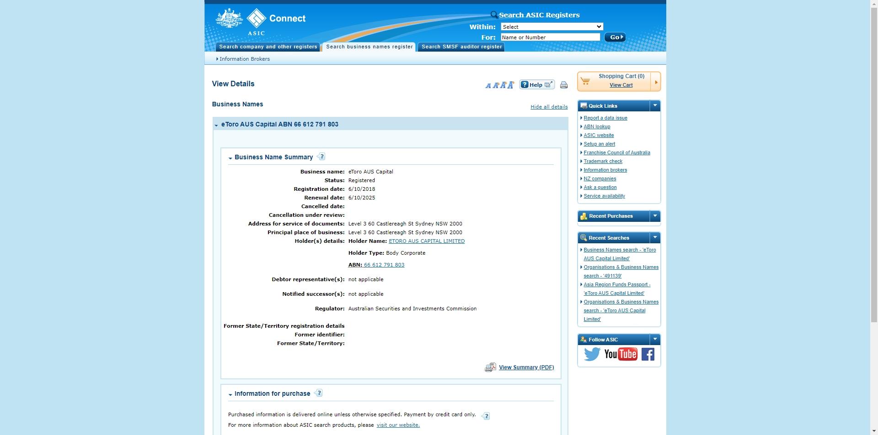878x435 pixels.
Task: Set text to the smallest font size icon
Action: click(x=488, y=86)
